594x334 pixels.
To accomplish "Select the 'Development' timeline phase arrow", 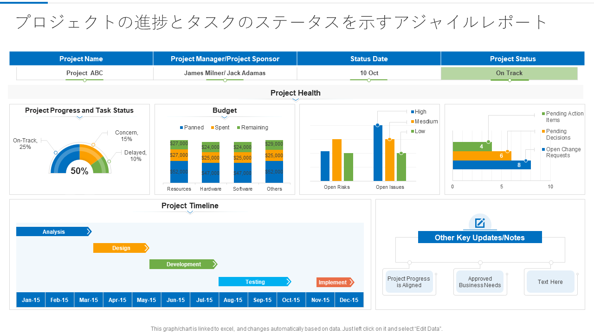I will click(183, 264).
